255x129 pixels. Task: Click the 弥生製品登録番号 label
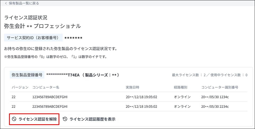click(x=27, y=75)
